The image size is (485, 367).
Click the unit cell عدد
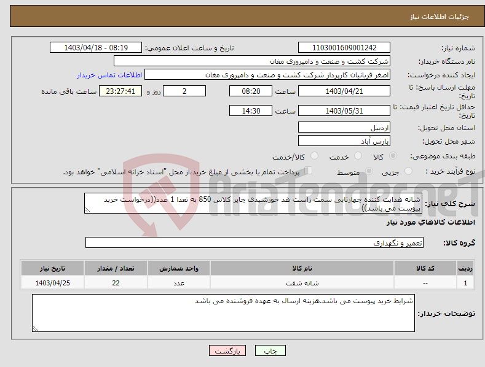179,283
